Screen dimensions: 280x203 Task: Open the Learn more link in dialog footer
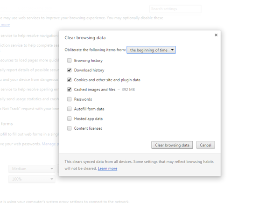coord(107,168)
